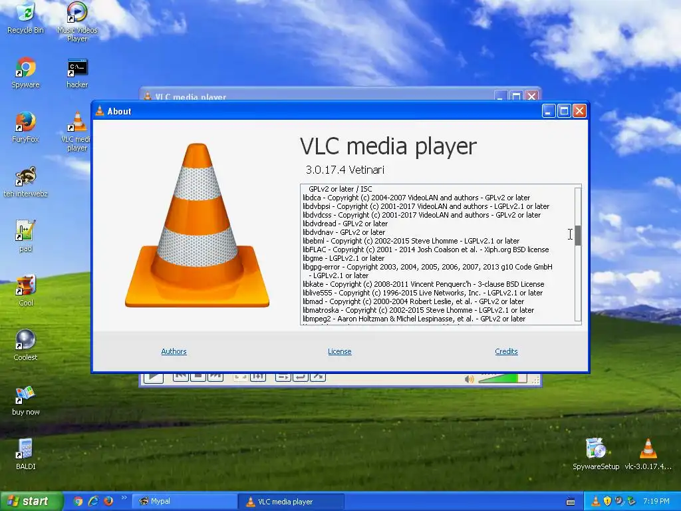Open the teh interwebz raccoon icon
Image resolution: width=681 pixels, height=511 pixels.
25,182
